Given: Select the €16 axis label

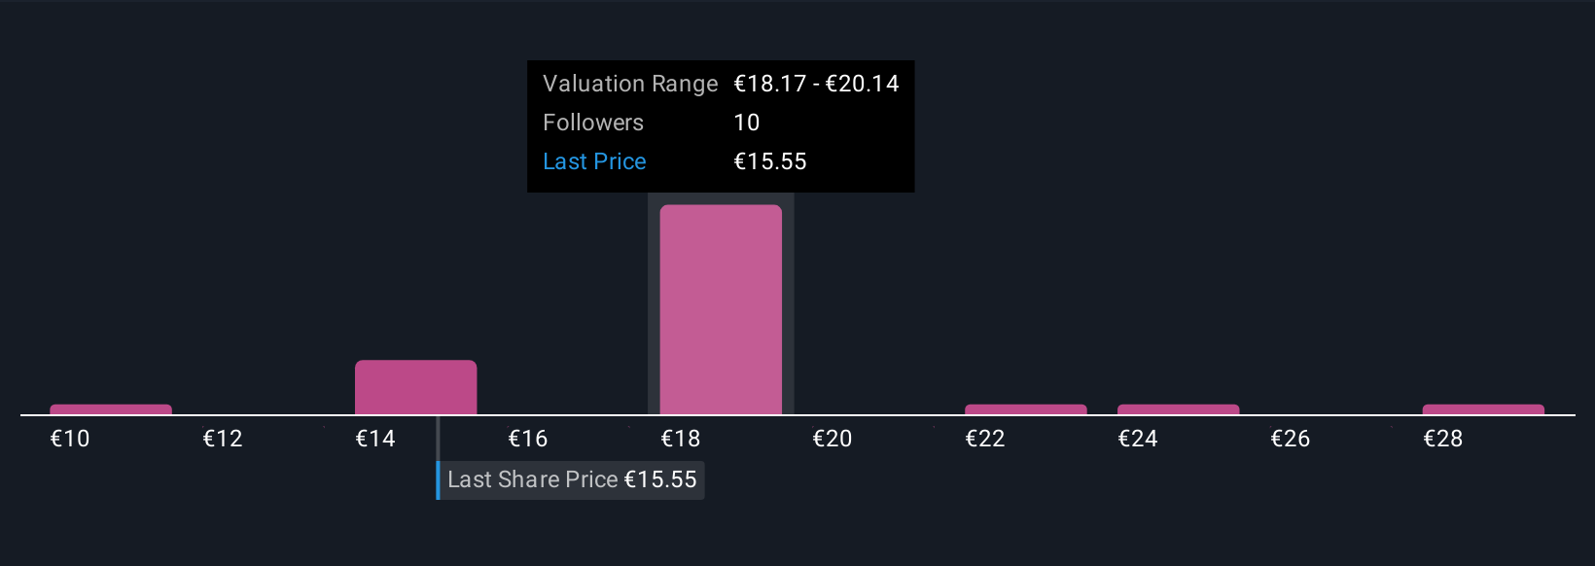Looking at the screenshot, I should point(528,439).
